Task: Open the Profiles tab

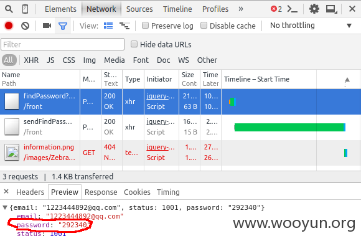Action: point(215,9)
